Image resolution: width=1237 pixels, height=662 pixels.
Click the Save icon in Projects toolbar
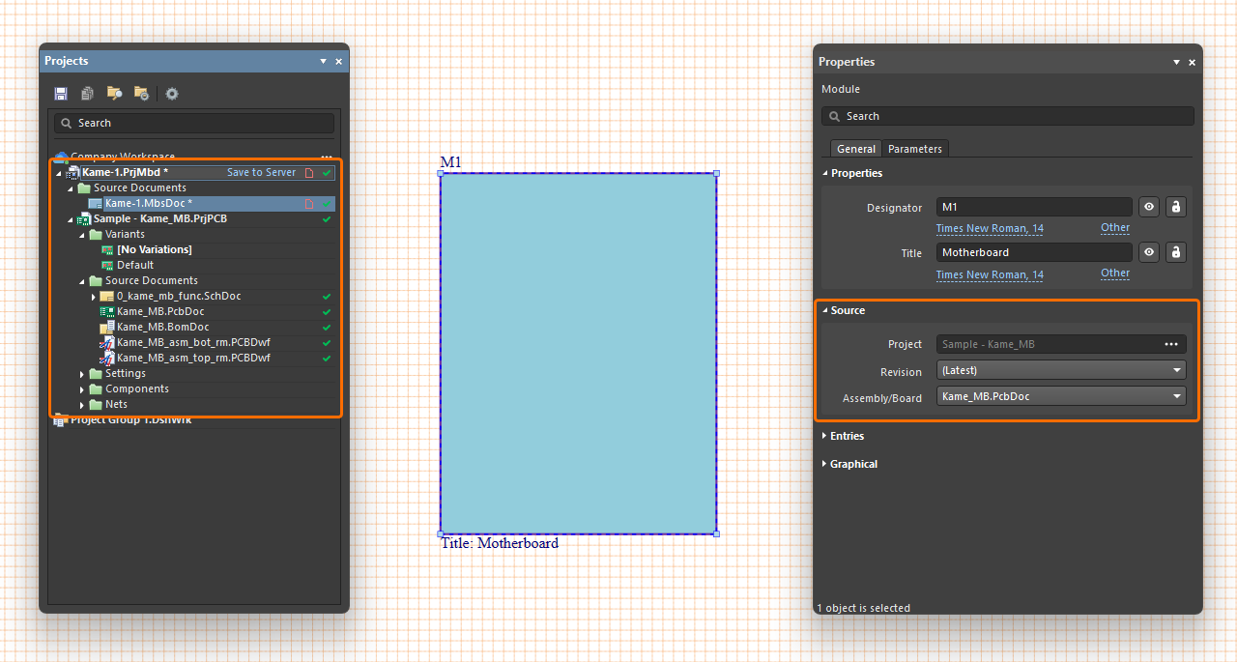point(61,94)
